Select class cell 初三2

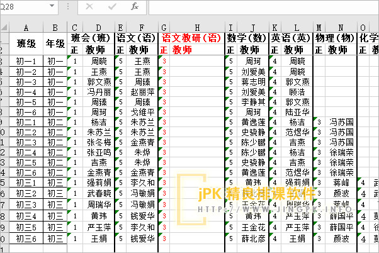coord(26,193)
